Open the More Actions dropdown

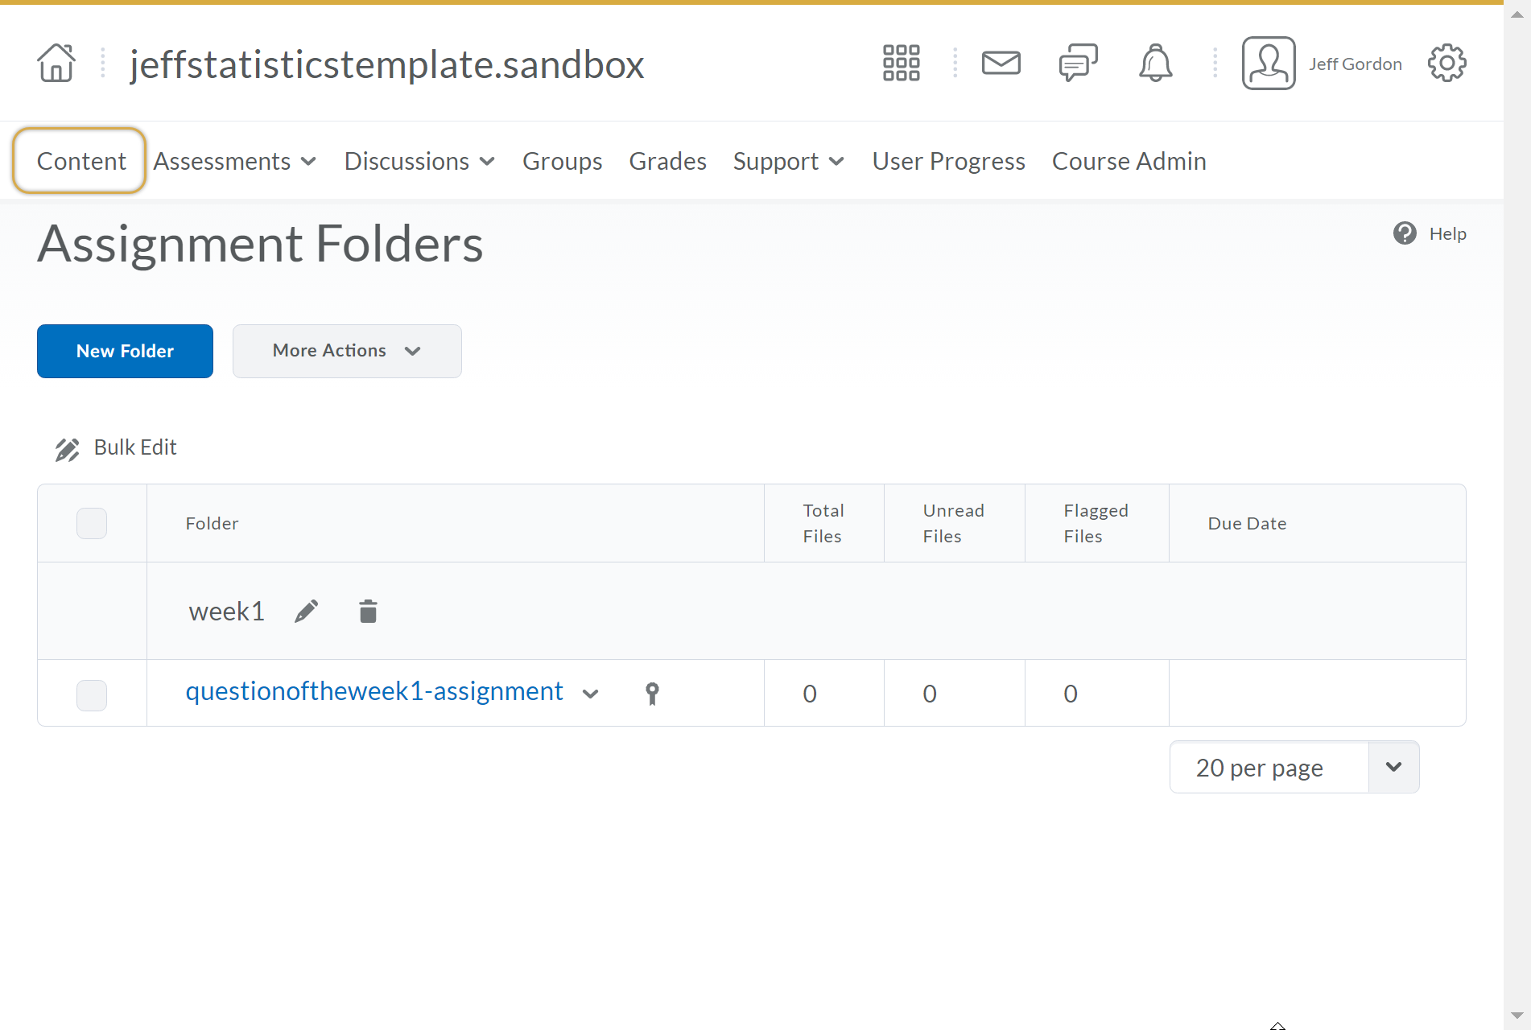[347, 351]
